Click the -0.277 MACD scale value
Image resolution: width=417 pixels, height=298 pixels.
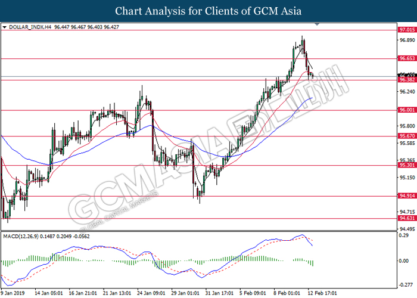(406, 285)
